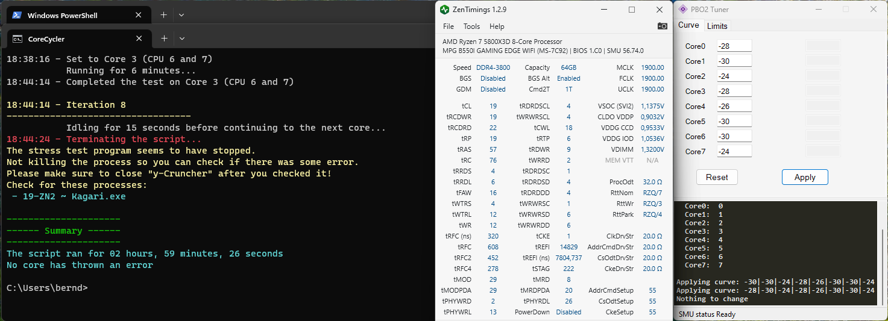Click the Core0 offset input field
The image size is (888, 321).
(734, 46)
